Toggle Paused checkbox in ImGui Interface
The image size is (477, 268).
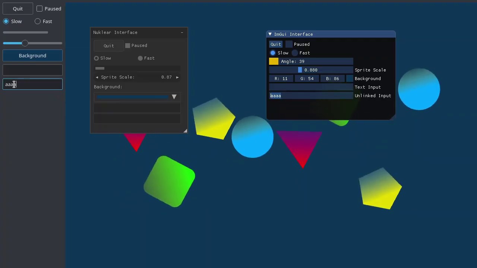point(289,44)
